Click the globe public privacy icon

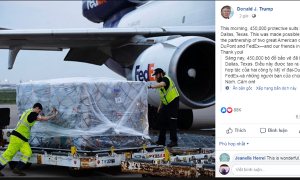coord(254,16)
